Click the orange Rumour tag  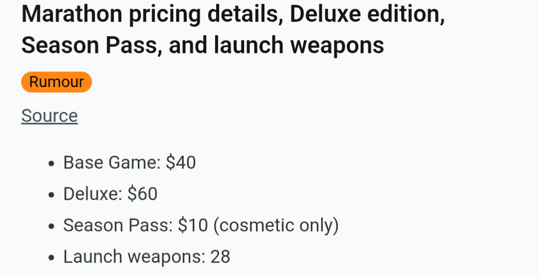[x=56, y=82]
